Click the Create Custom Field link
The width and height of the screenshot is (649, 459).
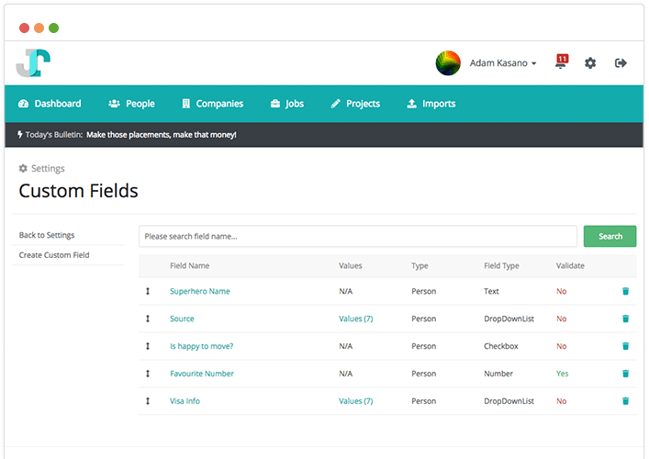54,255
